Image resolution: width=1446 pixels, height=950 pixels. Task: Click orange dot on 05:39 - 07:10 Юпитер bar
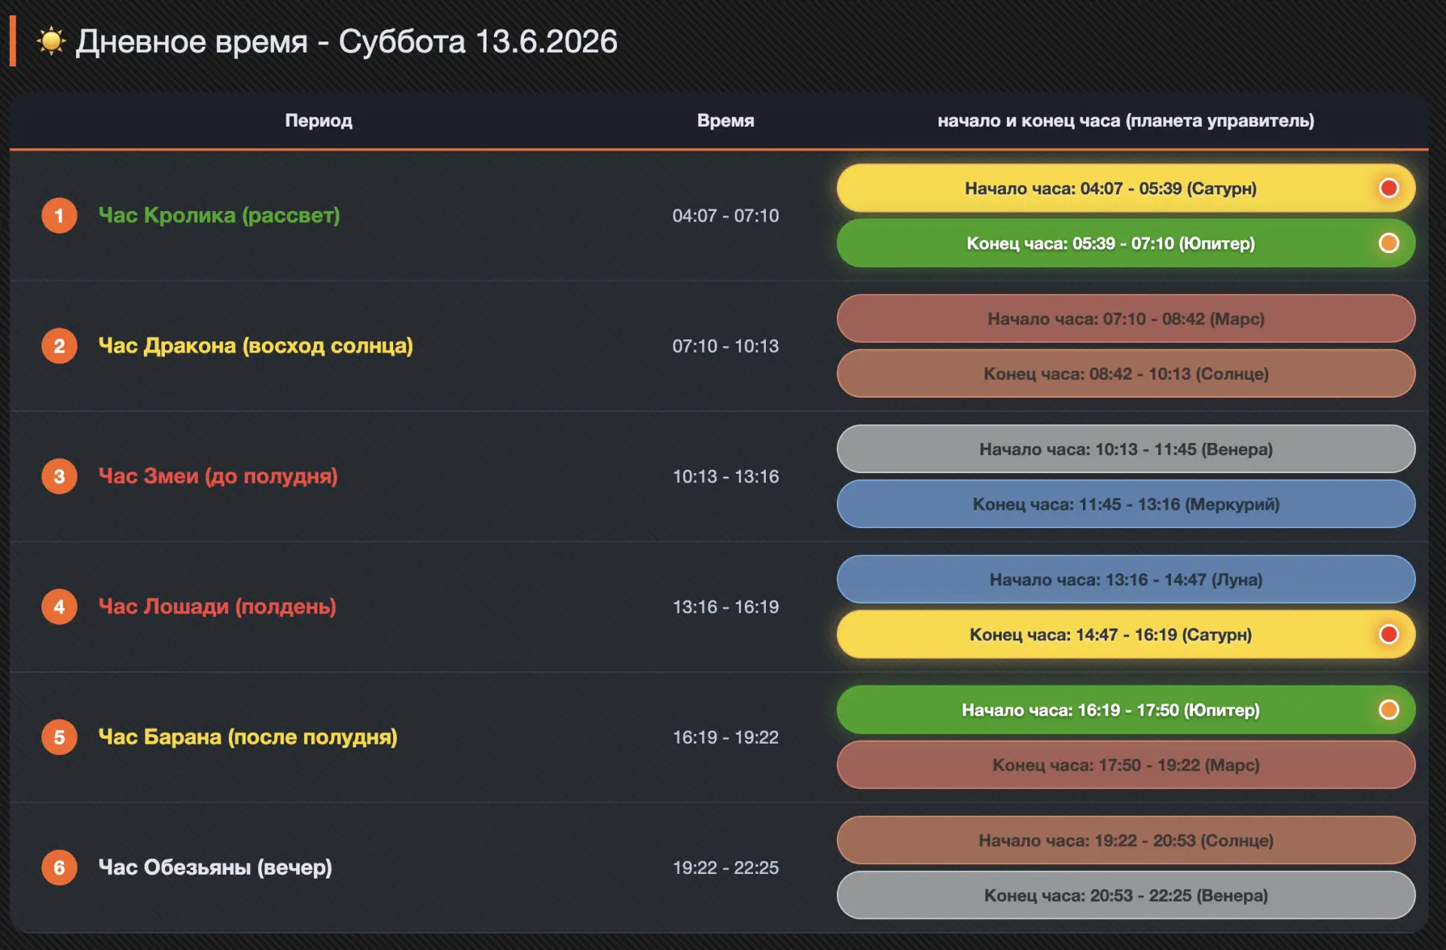pos(1389,243)
